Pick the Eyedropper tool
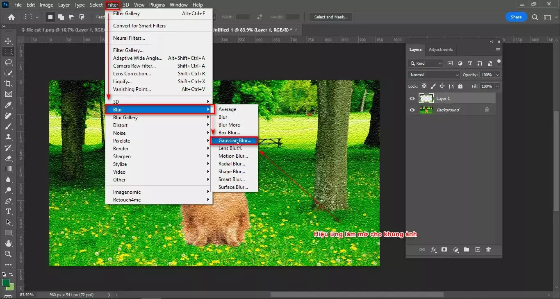This screenshot has width=560, height=299. point(8,105)
